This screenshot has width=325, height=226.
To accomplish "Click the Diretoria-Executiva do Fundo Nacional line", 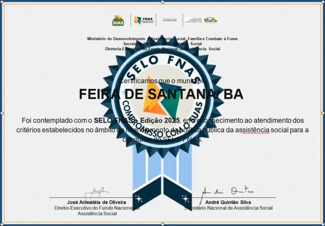I will [x=162, y=49].
